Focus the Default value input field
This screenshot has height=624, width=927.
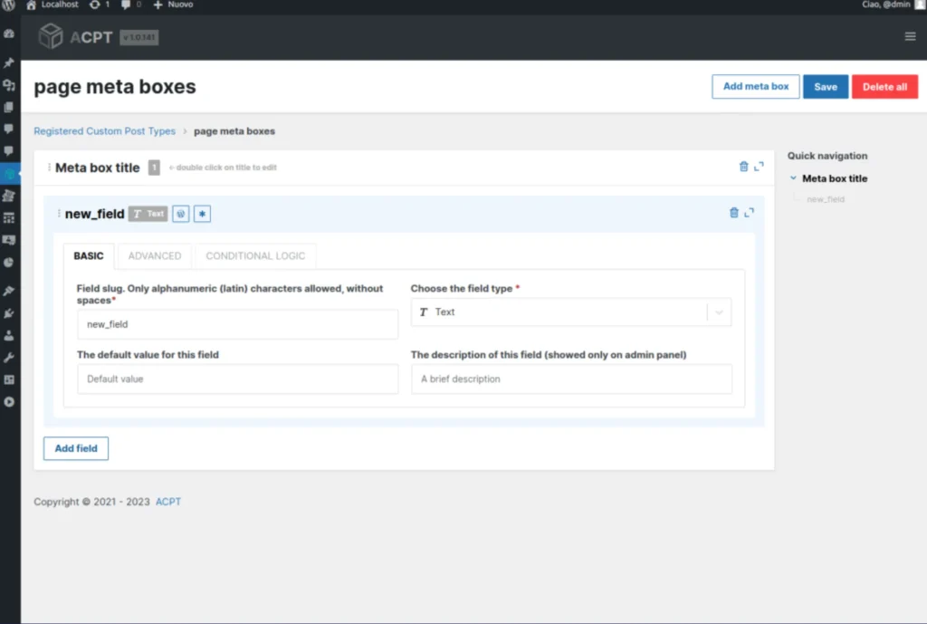point(237,379)
